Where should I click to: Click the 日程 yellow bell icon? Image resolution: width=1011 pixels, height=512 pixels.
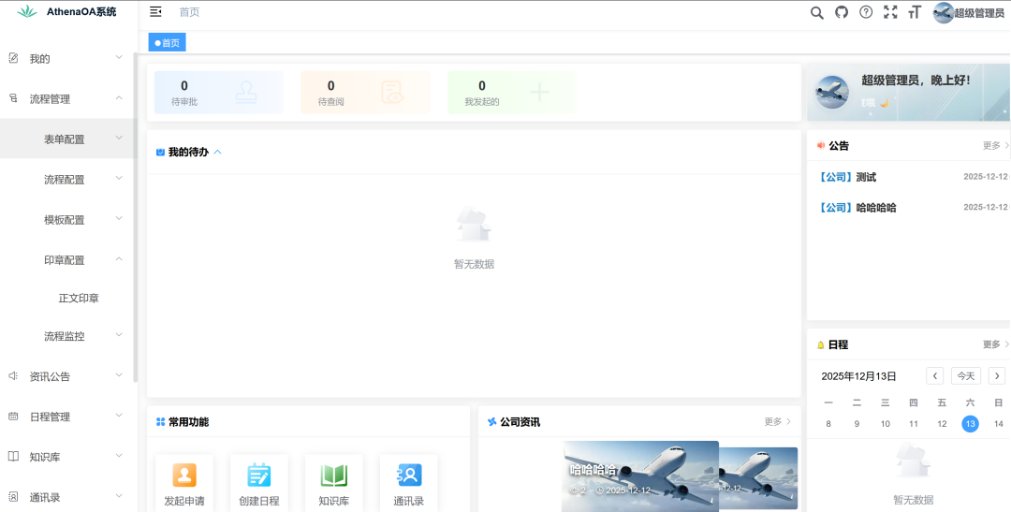[821, 345]
